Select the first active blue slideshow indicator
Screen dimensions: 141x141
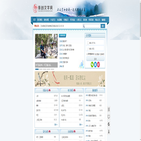[x=37, y=69]
